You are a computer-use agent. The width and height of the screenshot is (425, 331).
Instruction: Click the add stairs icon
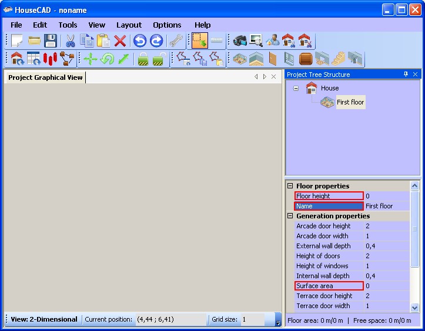(339, 59)
